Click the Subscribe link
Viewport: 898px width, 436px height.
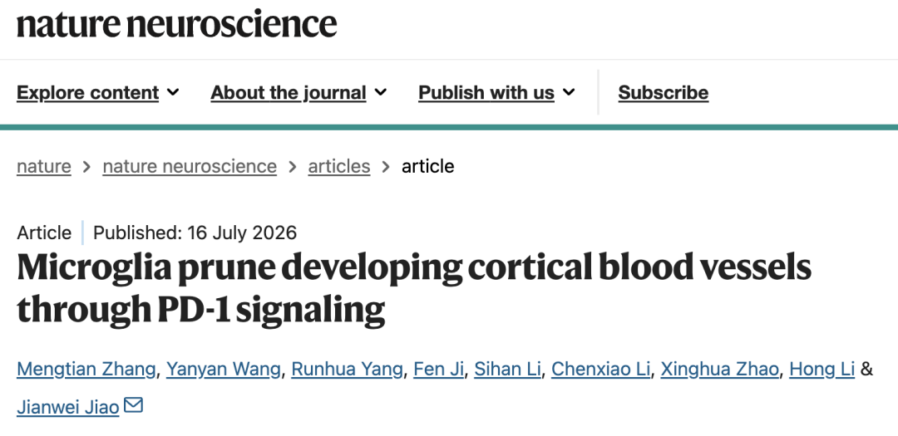(664, 92)
